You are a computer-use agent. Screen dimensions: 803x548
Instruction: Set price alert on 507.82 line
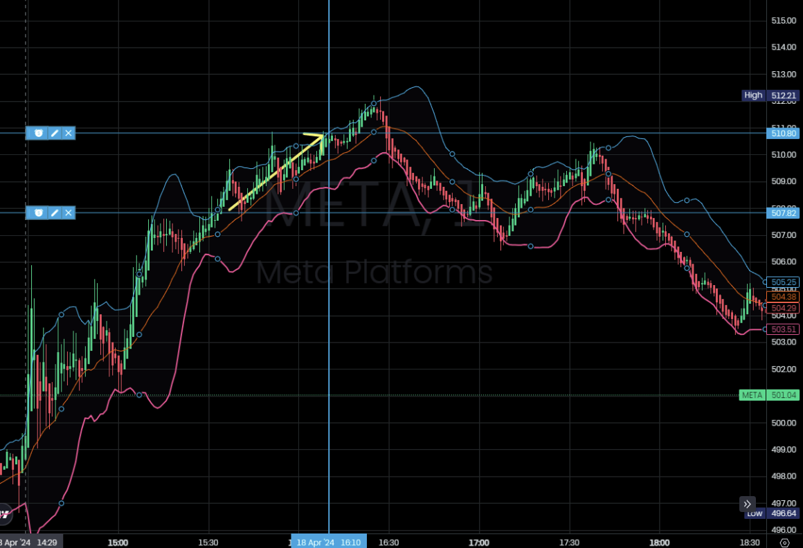(x=39, y=212)
